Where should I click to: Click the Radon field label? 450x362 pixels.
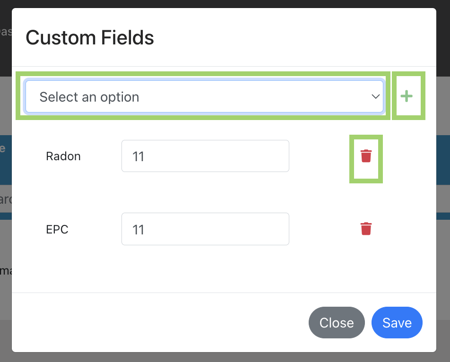(x=63, y=156)
